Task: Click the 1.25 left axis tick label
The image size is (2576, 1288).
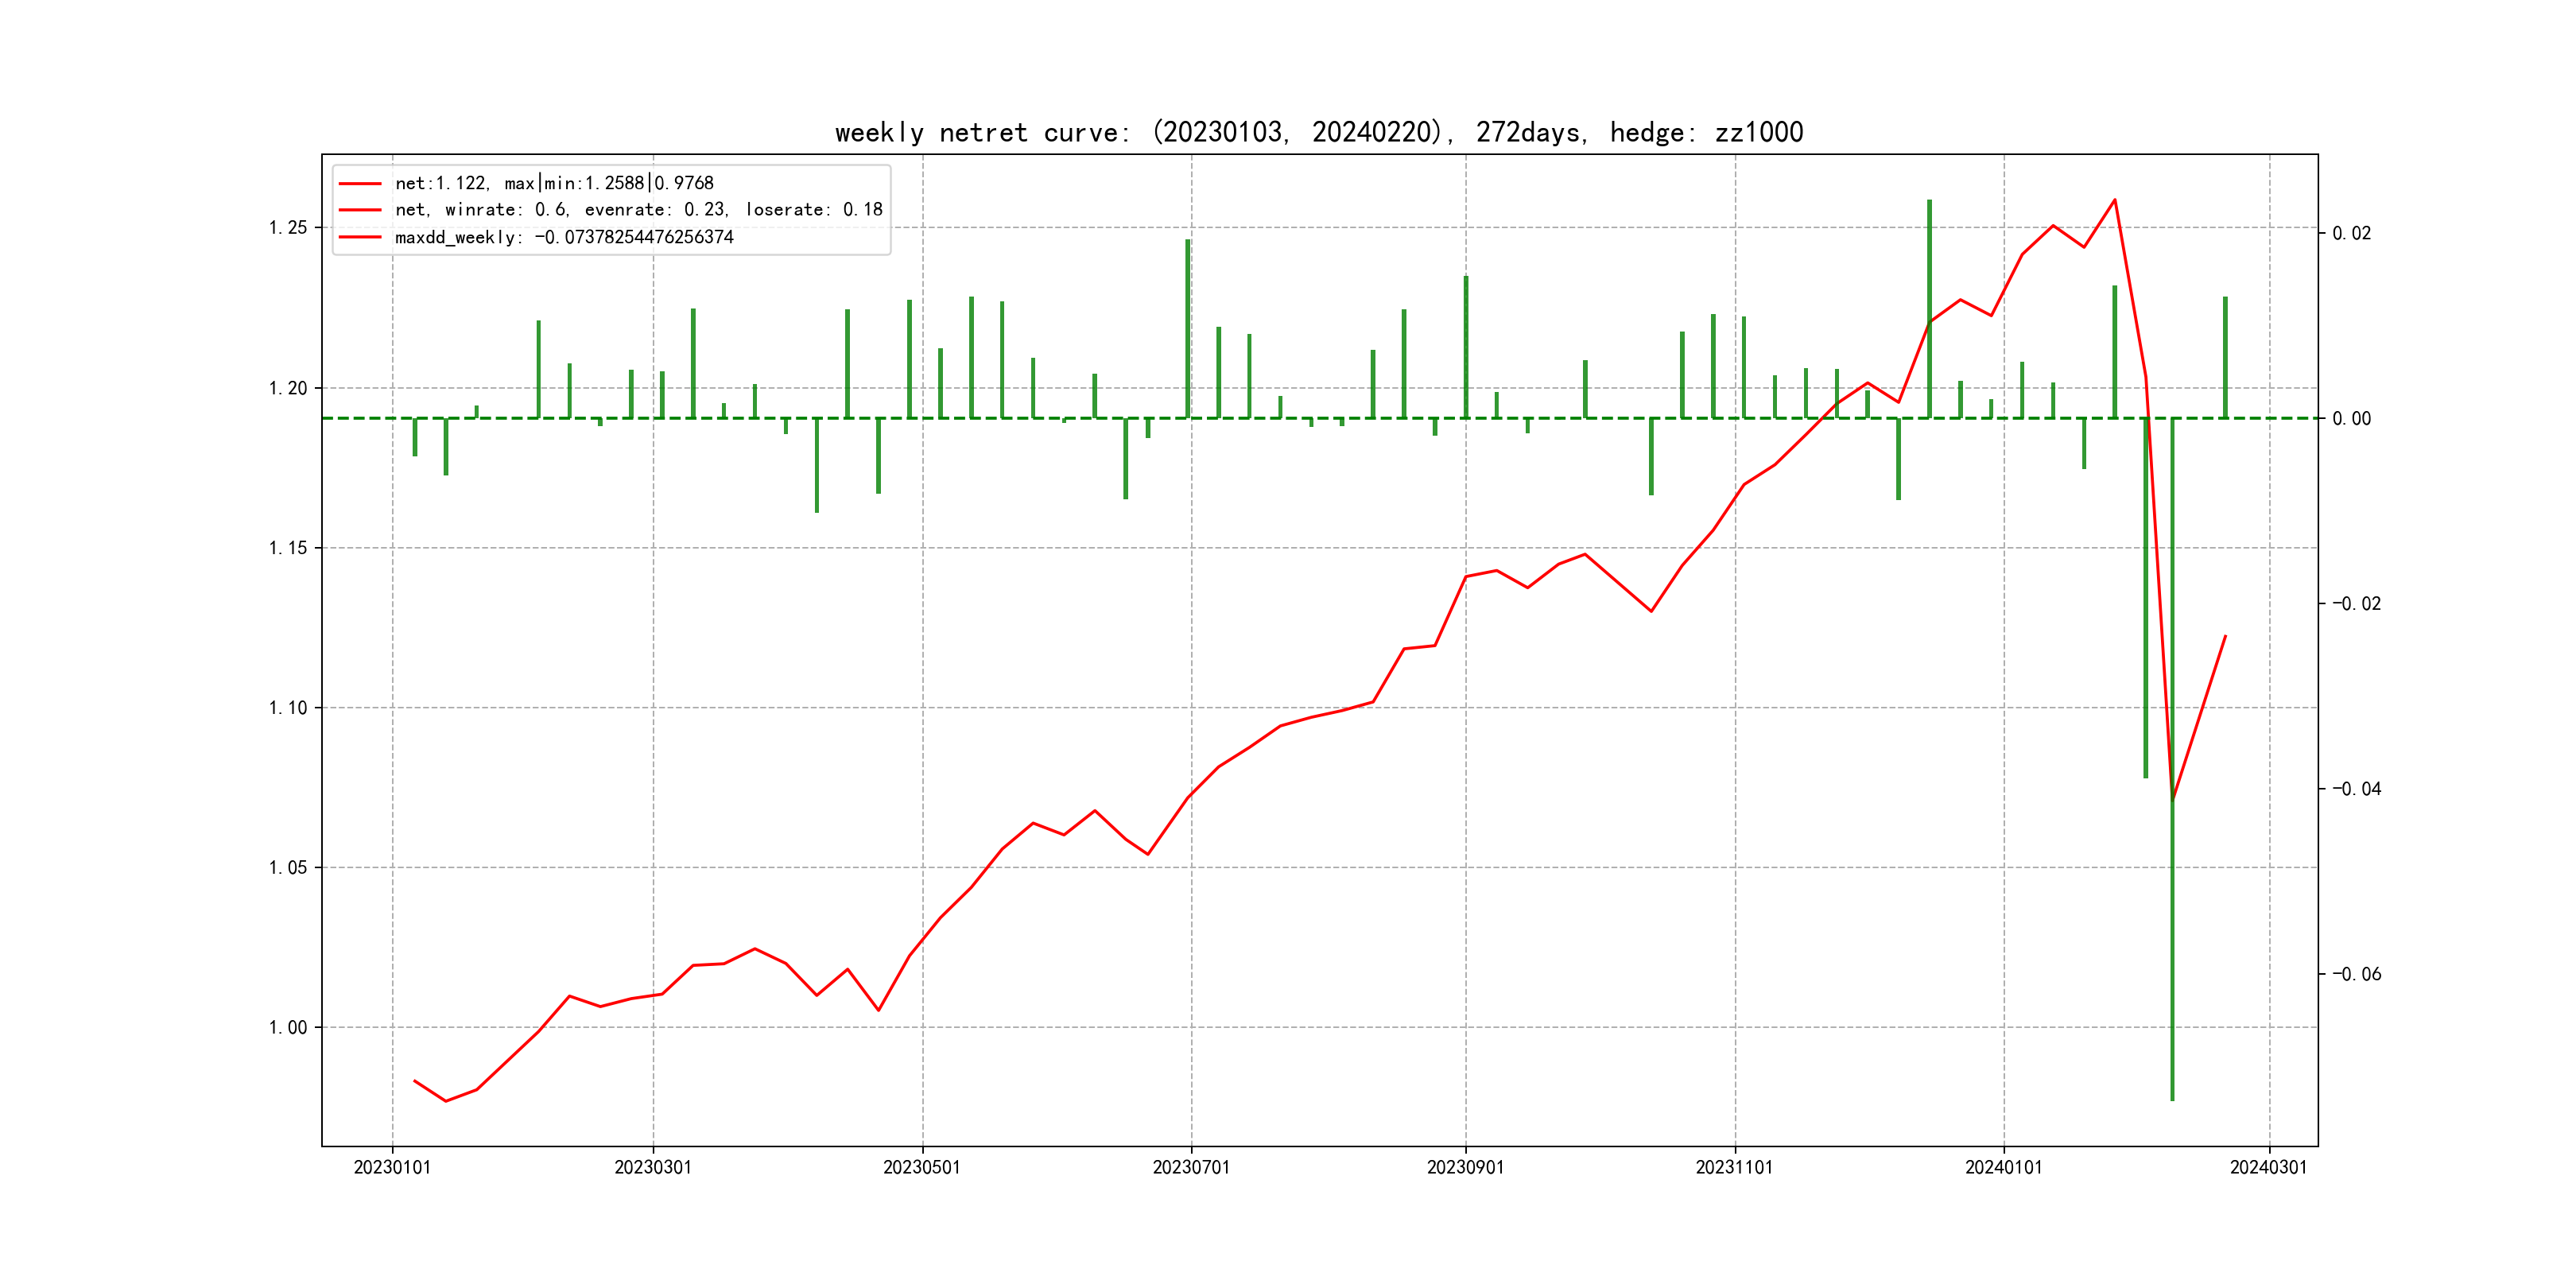Action: click(288, 228)
